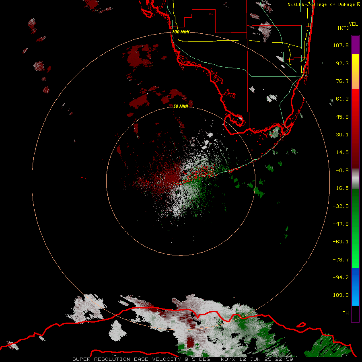The image size is (362, 362).
Task: Click the purple segment of velocity color bar
Action: coord(355,45)
